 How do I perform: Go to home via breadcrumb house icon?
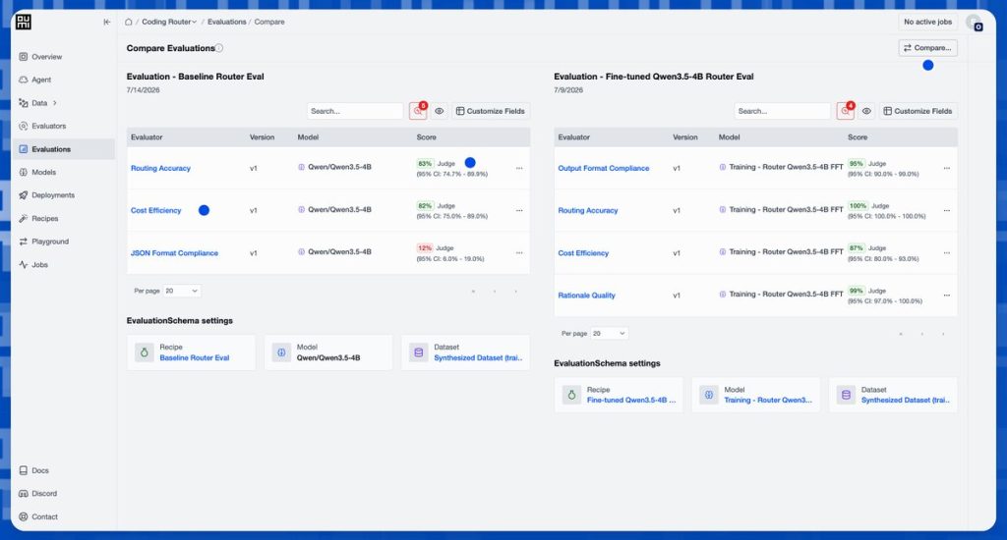(129, 22)
